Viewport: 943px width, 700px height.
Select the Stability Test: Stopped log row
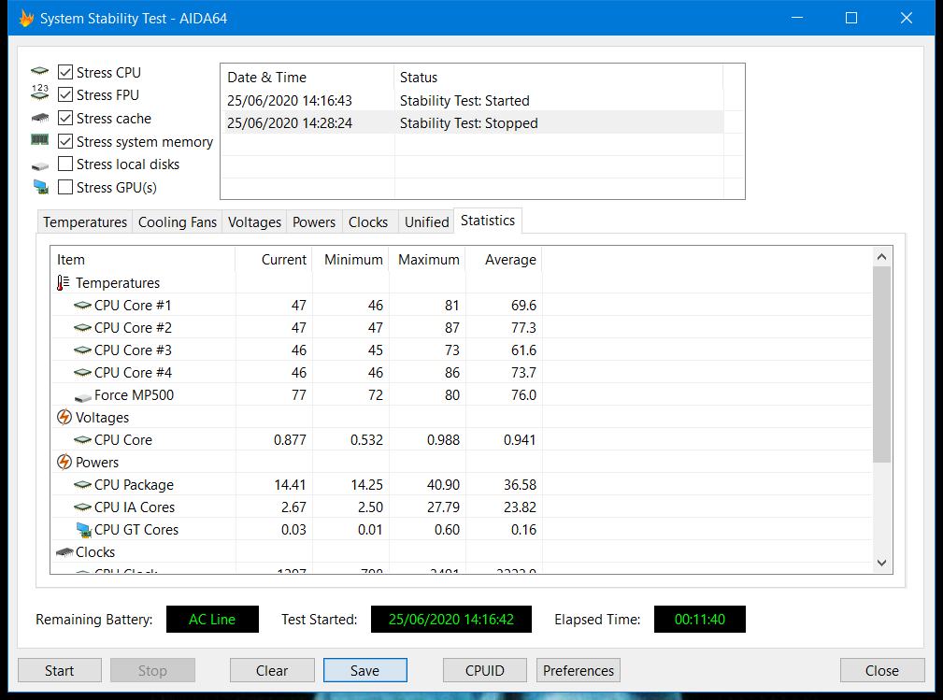pos(475,122)
